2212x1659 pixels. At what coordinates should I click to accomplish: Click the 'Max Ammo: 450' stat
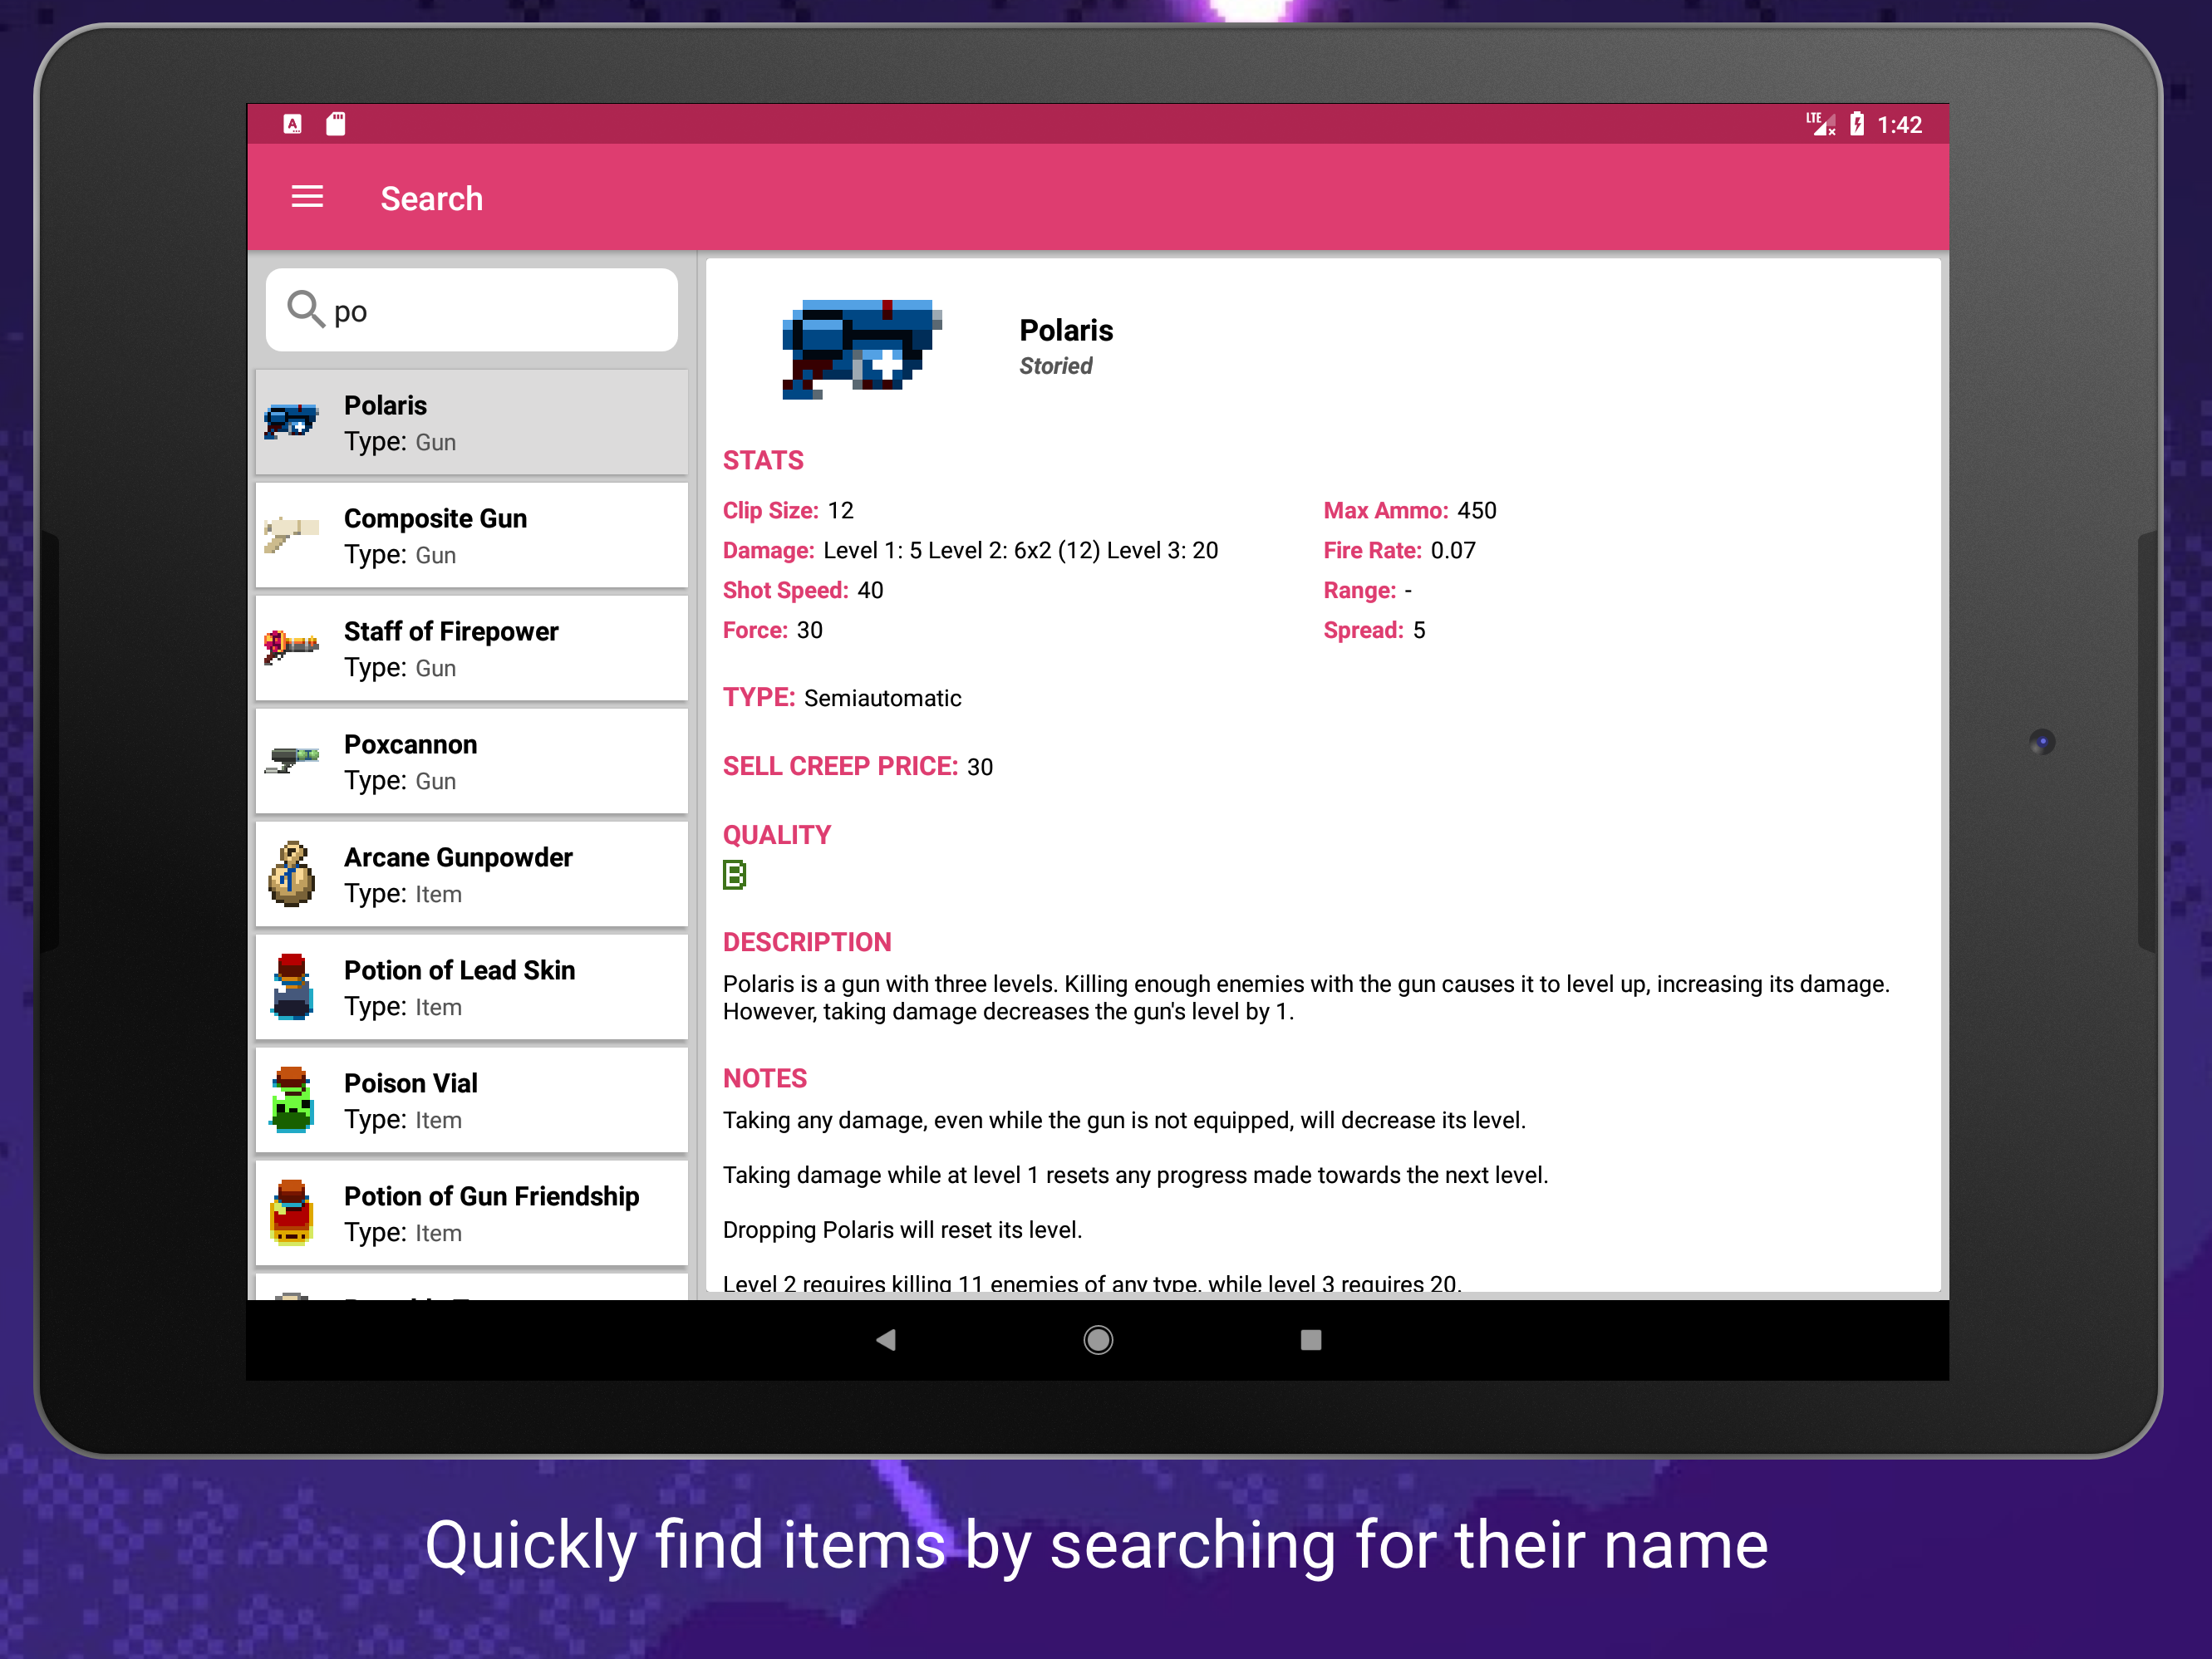[1410, 510]
